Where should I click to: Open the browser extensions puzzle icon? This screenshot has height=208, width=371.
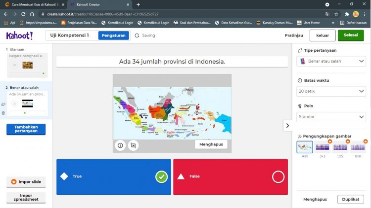click(x=346, y=14)
